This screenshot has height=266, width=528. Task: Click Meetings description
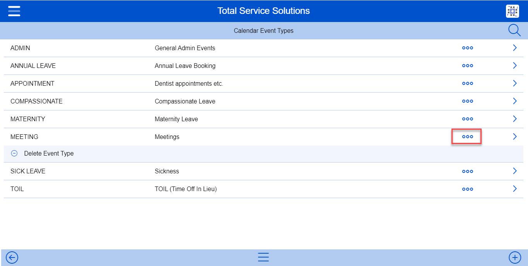pyautogui.click(x=167, y=137)
